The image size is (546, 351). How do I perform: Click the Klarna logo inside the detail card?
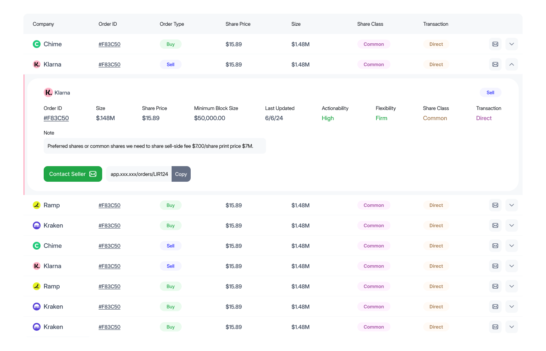(48, 92)
